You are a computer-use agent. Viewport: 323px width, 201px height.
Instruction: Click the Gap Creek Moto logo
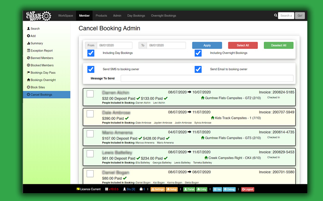(x=38, y=16)
